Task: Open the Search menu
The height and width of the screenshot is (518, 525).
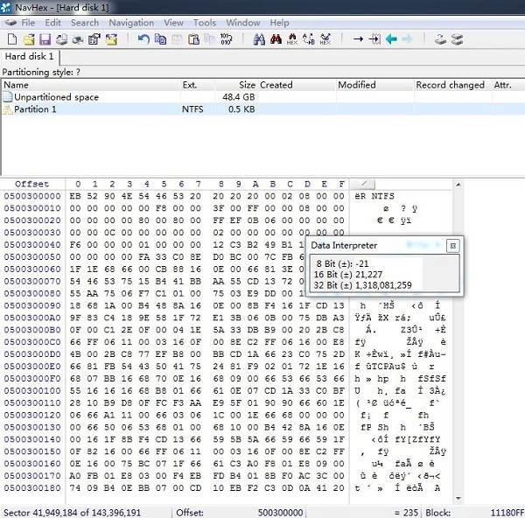Action: click(x=85, y=23)
